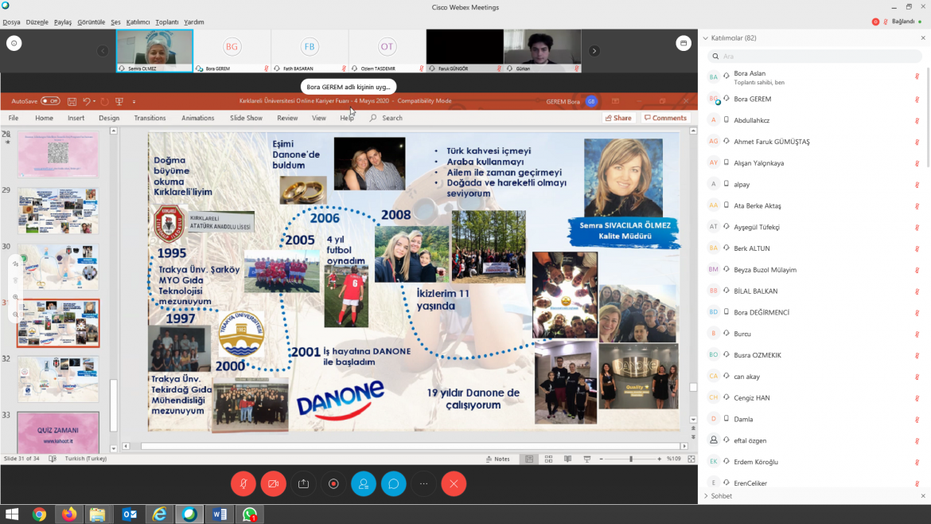Open the PowerPoint Design tab
This screenshot has width=931, height=524.
click(x=109, y=118)
